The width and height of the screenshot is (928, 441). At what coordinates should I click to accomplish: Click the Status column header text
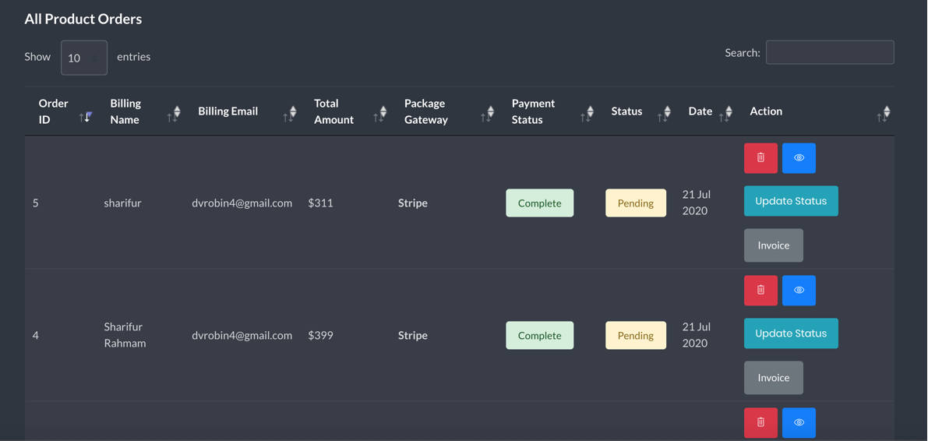tap(626, 111)
